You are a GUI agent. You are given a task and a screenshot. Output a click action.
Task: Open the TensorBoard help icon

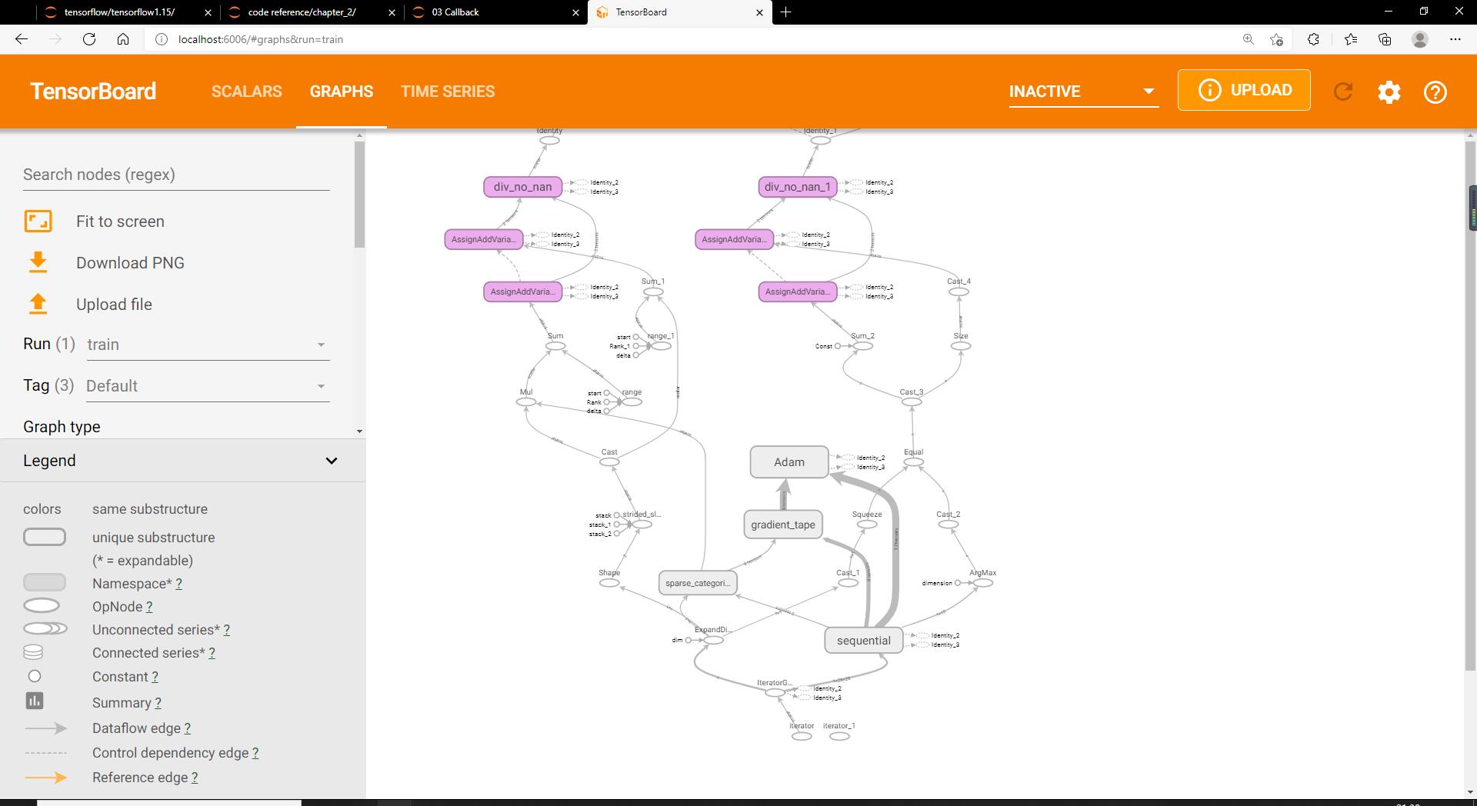1435,92
